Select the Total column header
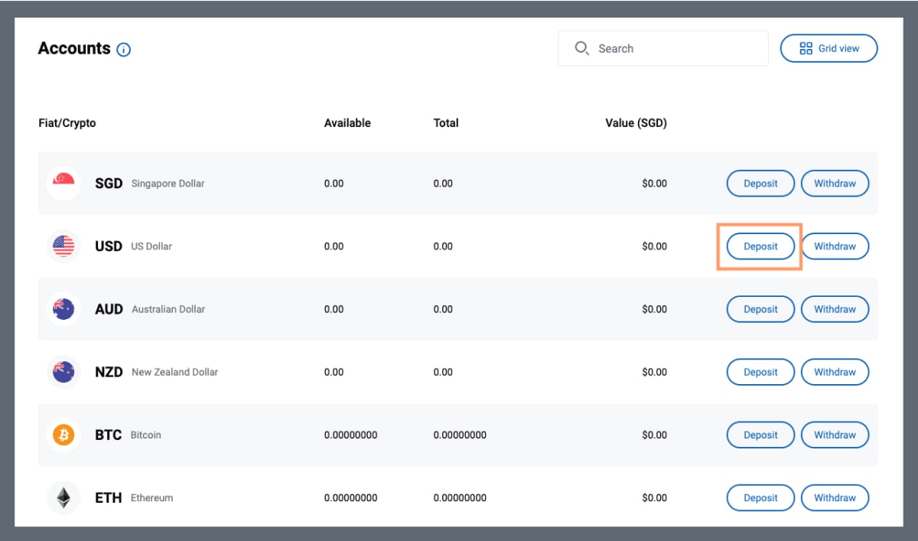 [446, 123]
